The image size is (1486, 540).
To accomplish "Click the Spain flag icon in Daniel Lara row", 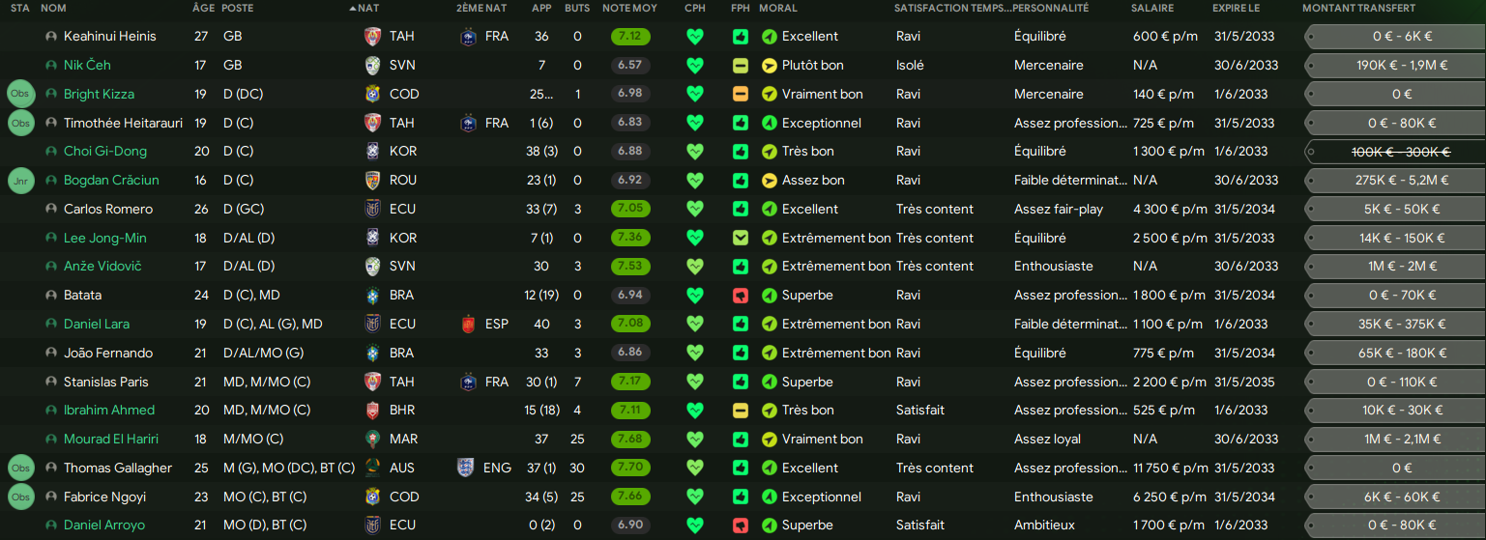I will click(469, 325).
